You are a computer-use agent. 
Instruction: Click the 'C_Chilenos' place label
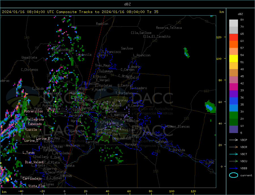29,70
